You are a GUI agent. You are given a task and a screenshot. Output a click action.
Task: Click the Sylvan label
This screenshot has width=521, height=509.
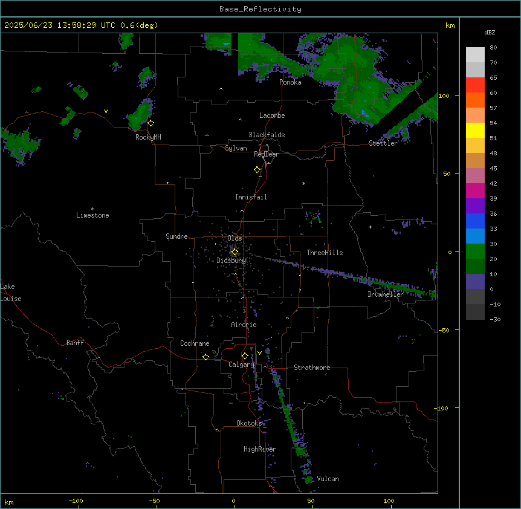[236, 148]
